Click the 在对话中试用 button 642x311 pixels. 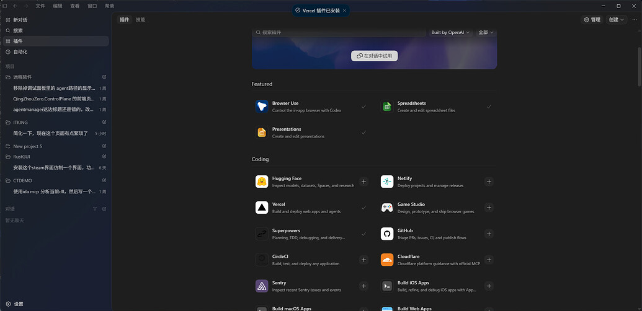tap(374, 56)
